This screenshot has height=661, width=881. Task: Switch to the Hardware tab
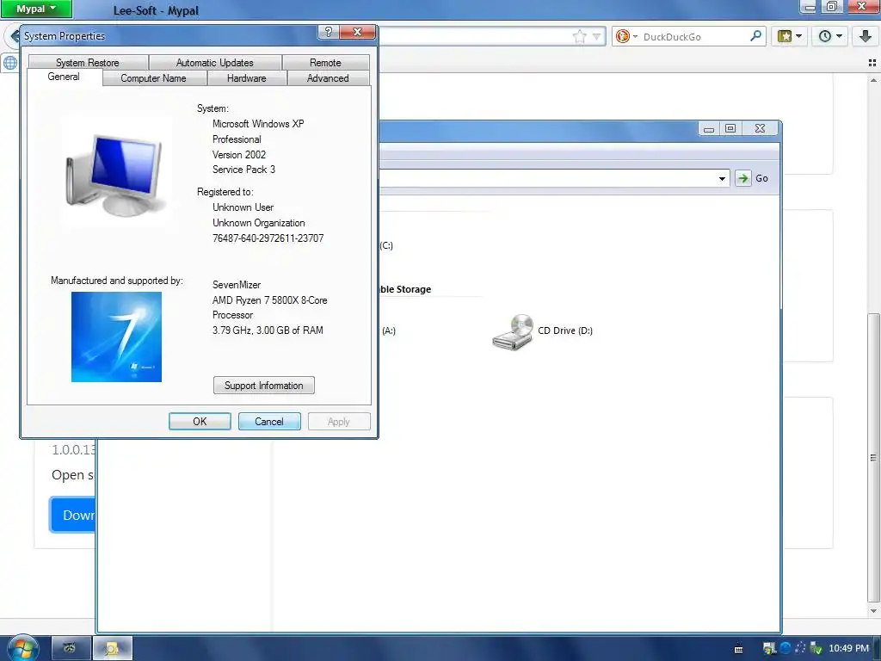pos(247,78)
